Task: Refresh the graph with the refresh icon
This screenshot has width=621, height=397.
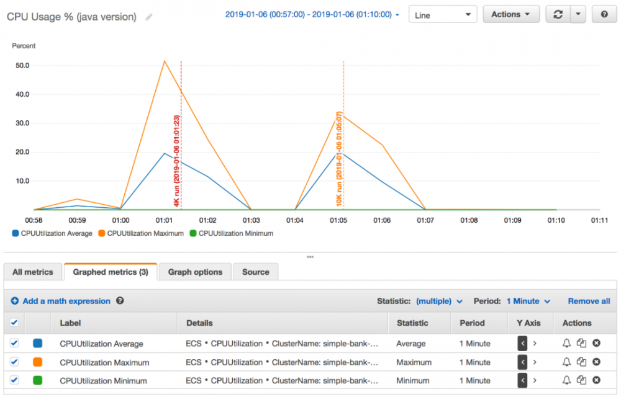Action: 558,15
